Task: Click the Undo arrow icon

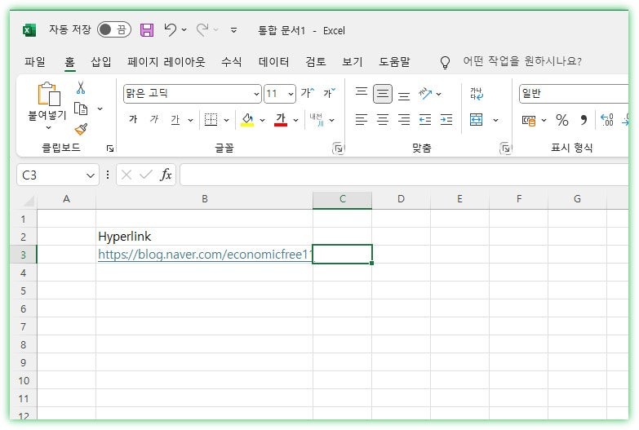Action: (170, 30)
